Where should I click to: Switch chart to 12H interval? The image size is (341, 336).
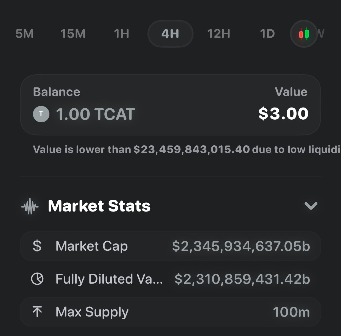219,34
